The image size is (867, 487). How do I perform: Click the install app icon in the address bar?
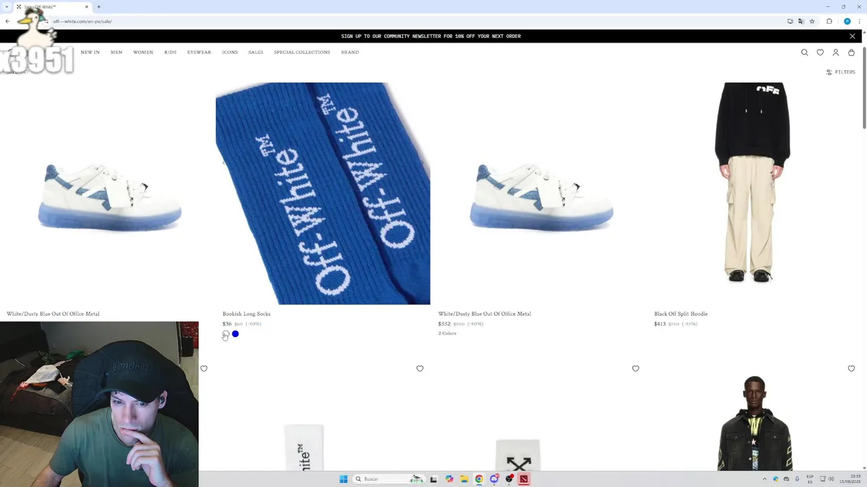click(790, 21)
